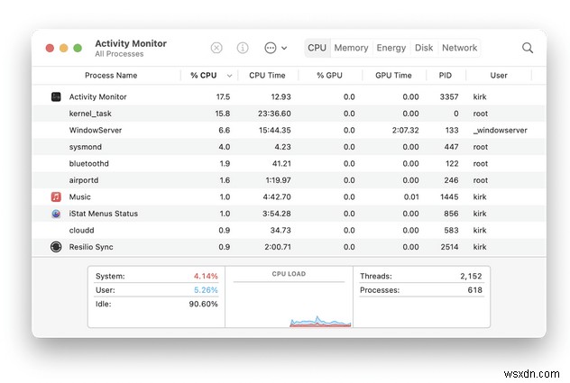The width and height of the screenshot is (570, 383).
Task: Click the Resilio Sync icon
Action: pyautogui.click(x=56, y=247)
